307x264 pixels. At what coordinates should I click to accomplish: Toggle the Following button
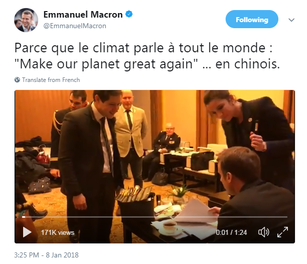tap(252, 19)
